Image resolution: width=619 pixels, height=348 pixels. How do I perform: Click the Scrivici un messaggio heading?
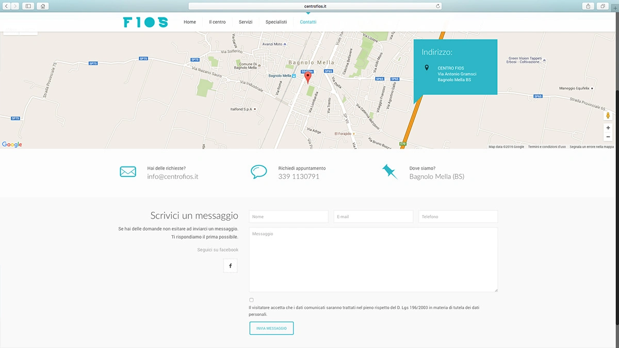click(194, 216)
